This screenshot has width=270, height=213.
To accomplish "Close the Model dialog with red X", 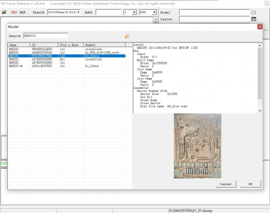I will [260, 27].
